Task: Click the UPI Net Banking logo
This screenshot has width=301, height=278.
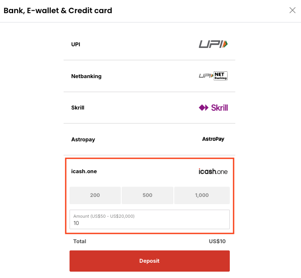Action: tap(213, 76)
